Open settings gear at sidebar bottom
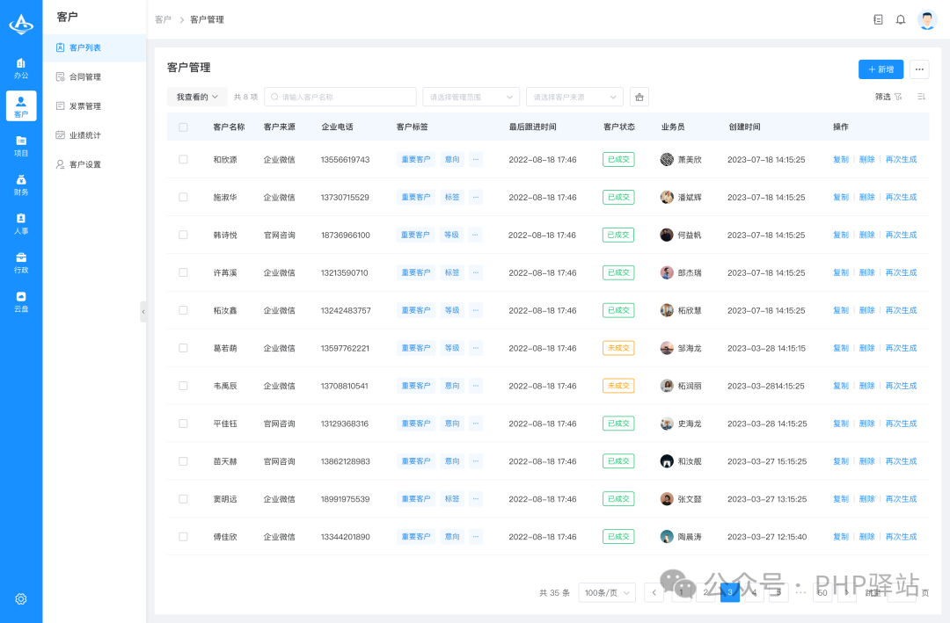 [21, 598]
